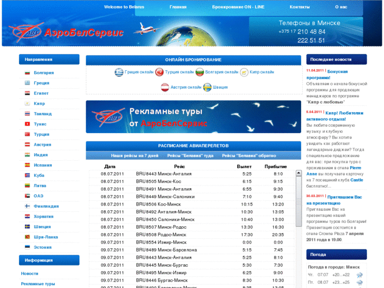Open the Welcome to Belarus menu item
This screenshot has width=384, height=288.
[x=124, y=7]
